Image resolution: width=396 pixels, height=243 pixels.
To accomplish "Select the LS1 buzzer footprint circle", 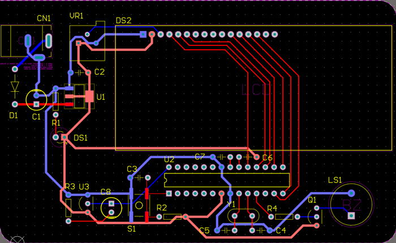I will pos(351,204).
